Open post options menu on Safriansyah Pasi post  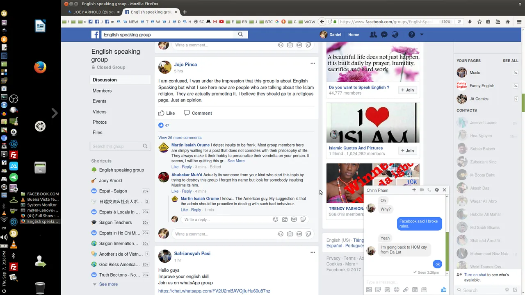(x=313, y=252)
